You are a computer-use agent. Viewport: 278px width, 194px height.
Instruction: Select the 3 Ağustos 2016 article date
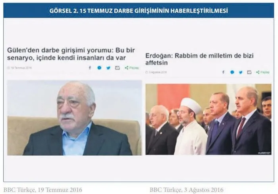(x=156, y=72)
